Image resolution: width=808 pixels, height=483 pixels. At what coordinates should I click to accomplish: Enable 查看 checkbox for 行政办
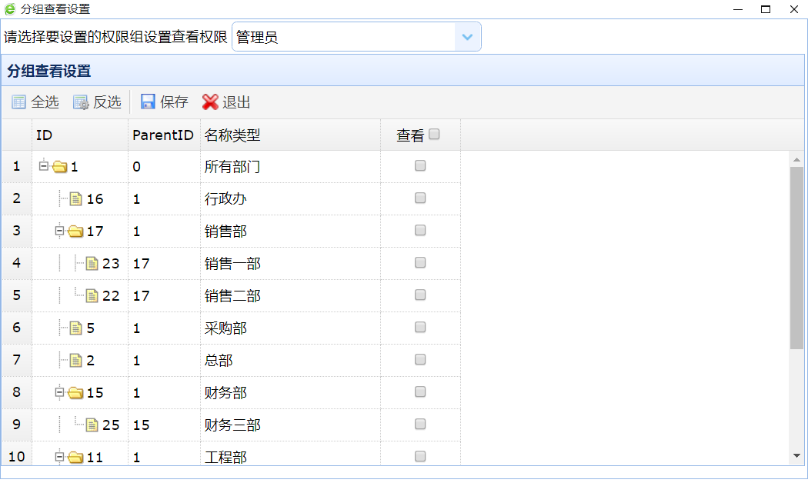pyautogui.click(x=420, y=198)
